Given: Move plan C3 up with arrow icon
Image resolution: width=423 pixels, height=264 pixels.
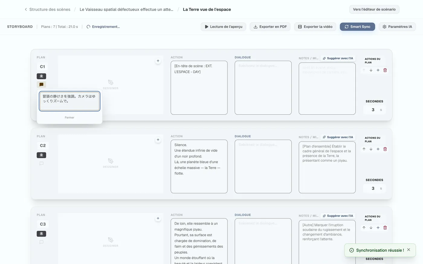Looking at the screenshot, I should (364, 228).
